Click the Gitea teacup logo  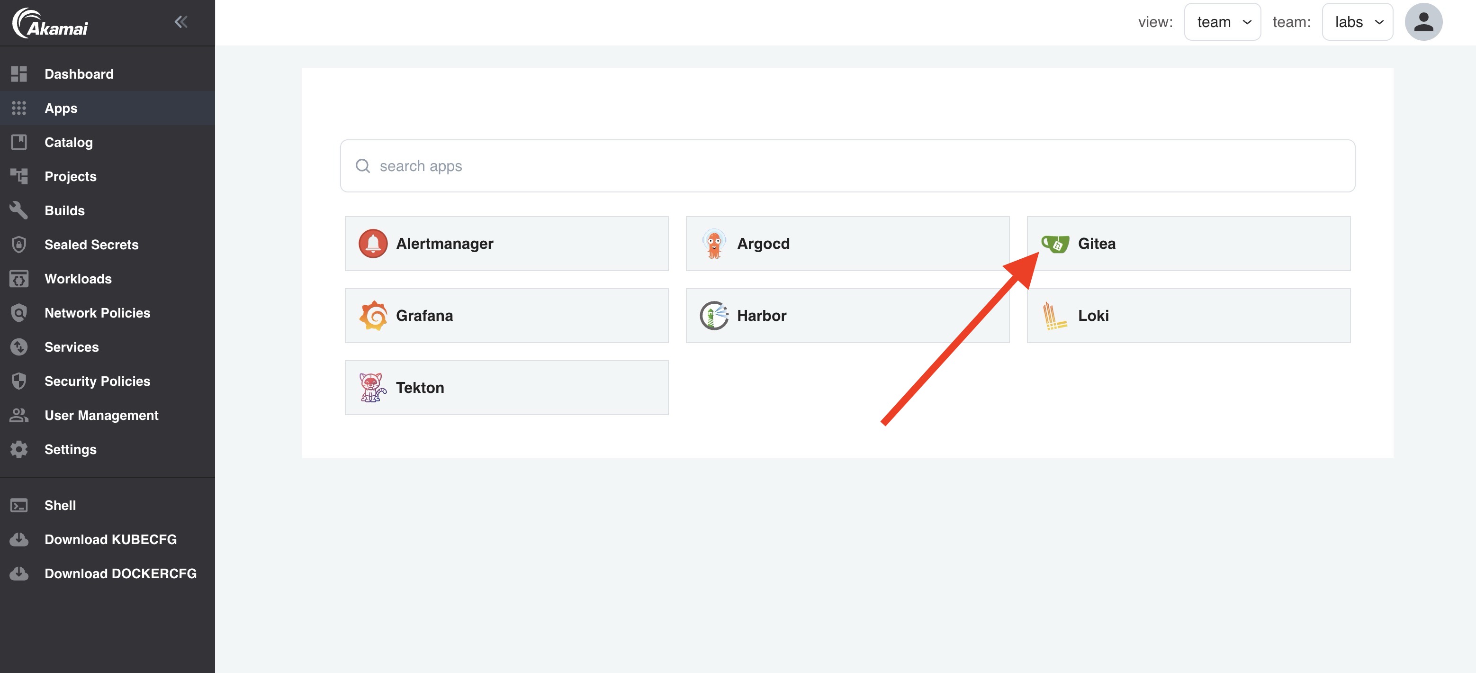click(1055, 244)
